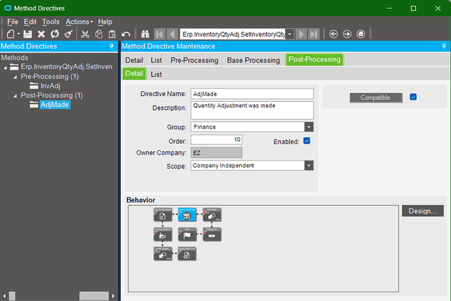This screenshot has height=301, width=451.
Task: Open the inner List sub-tab
Action: [x=156, y=74]
